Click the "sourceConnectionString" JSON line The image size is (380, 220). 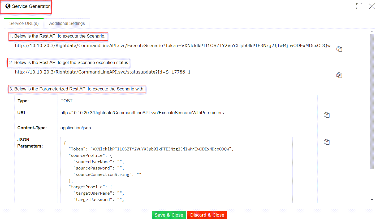107,175
